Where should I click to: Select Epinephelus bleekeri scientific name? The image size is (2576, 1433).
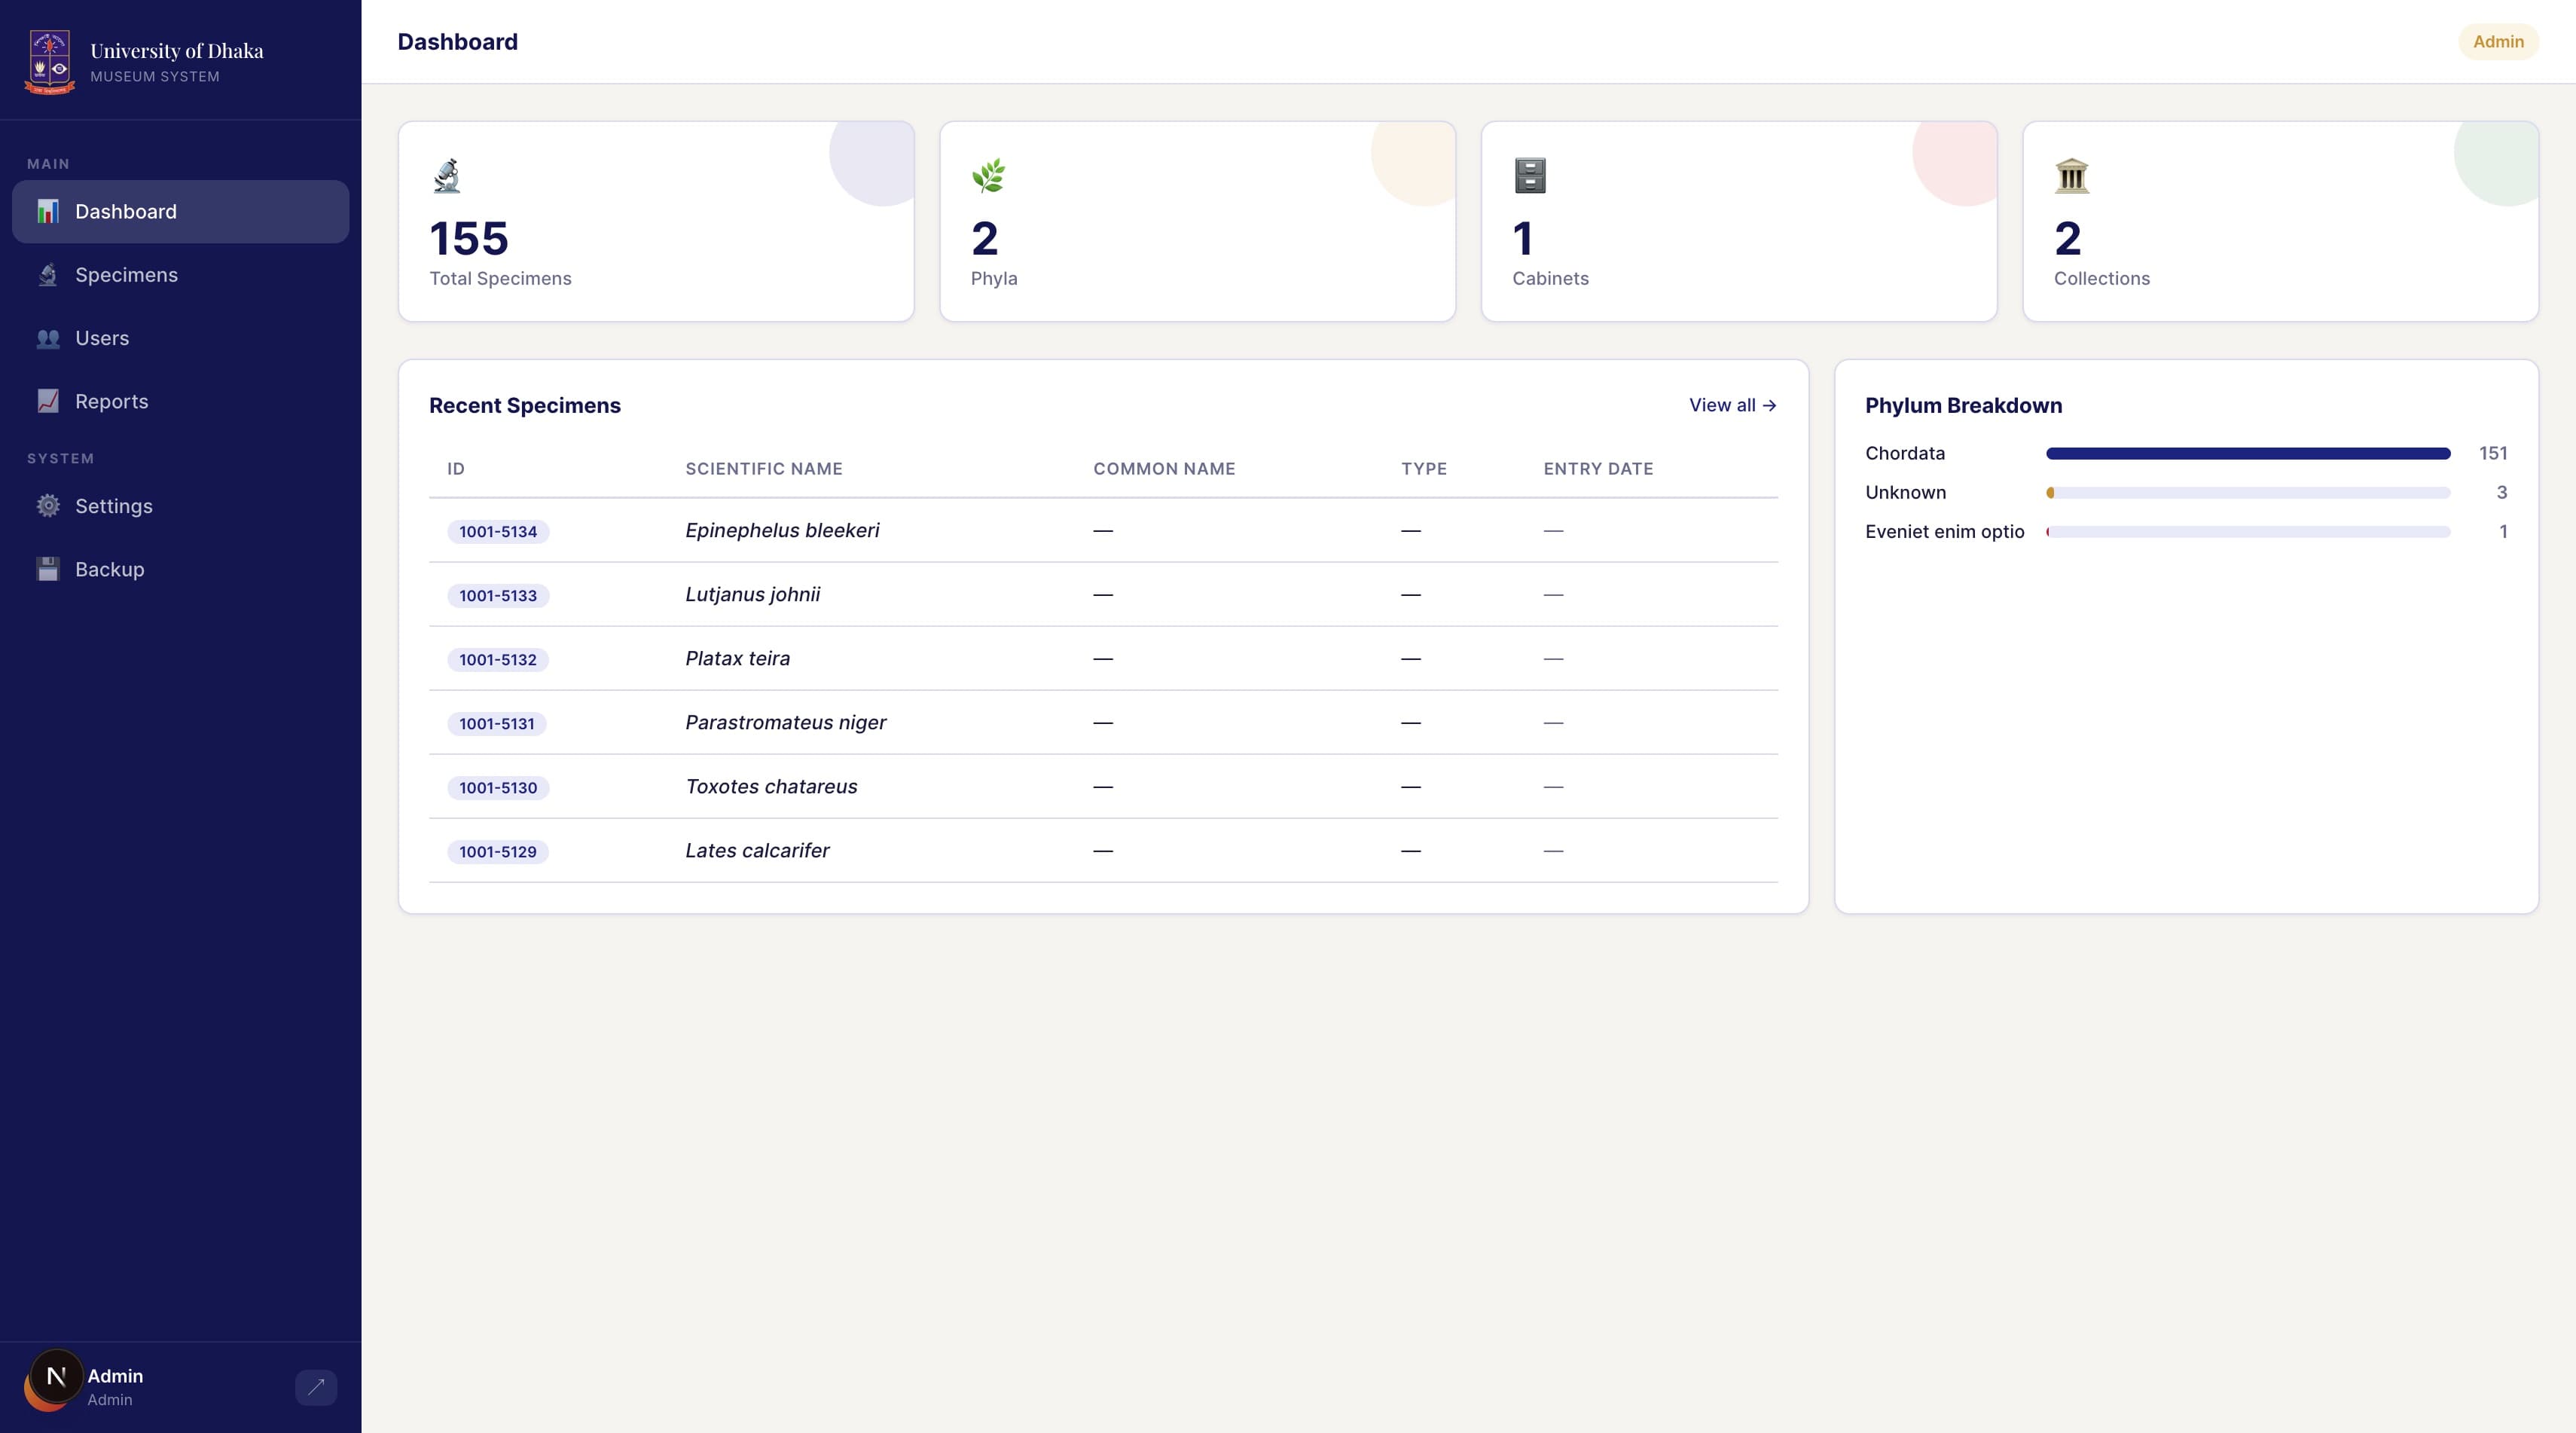click(782, 530)
